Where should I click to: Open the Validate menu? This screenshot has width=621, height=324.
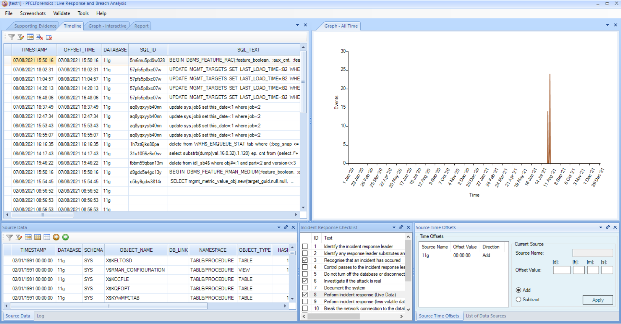pyautogui.click(x=62, y=13)
